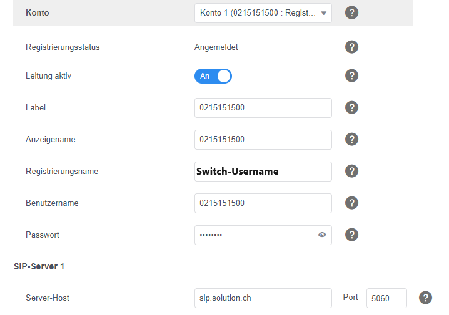449x315 pixels.
Task: Open help icon for Konto row
Action: pyautogui.click(x=351, y=13)
